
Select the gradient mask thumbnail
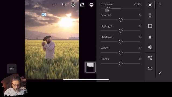90,67
